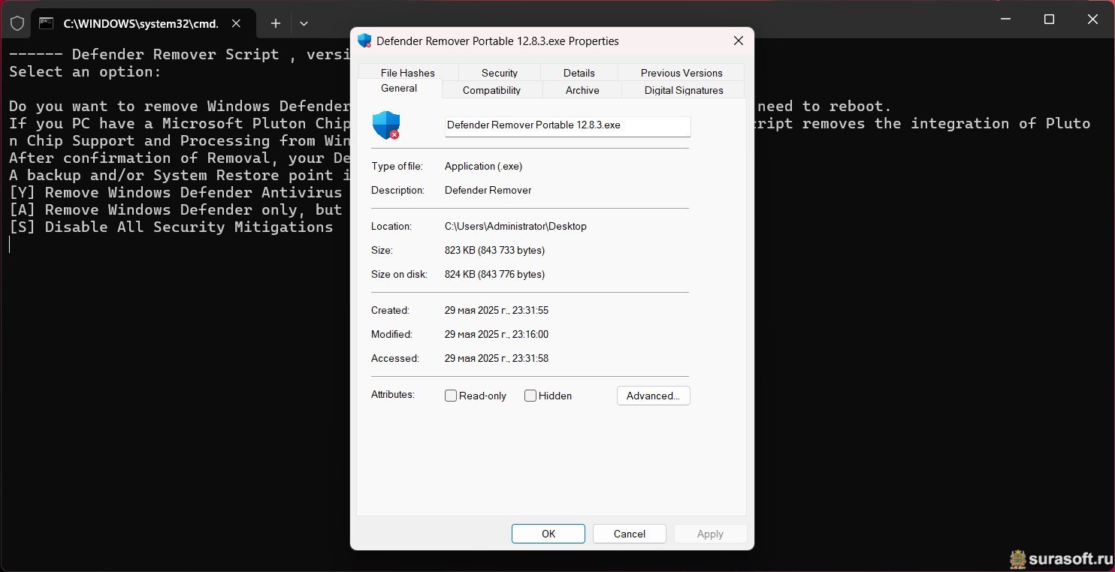The height and width of the screenshot is (572, 1115).
Task: Open the Compatibility tab
Action: pos(491,90)
